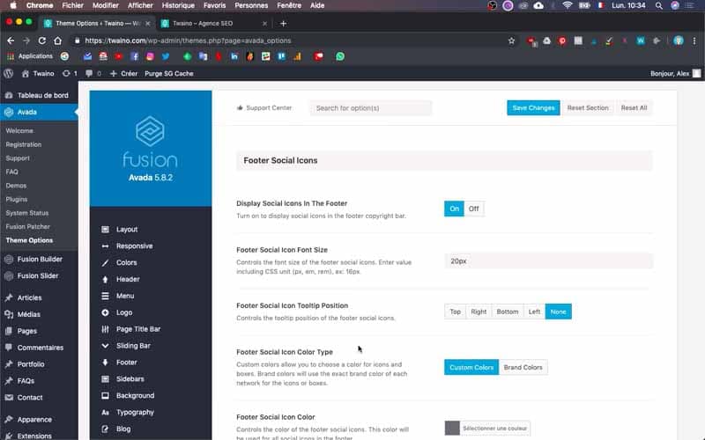Focus the Search for option(s) field

[x=370, y=108]
